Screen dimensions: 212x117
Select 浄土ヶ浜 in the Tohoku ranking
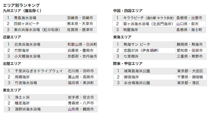22,97
